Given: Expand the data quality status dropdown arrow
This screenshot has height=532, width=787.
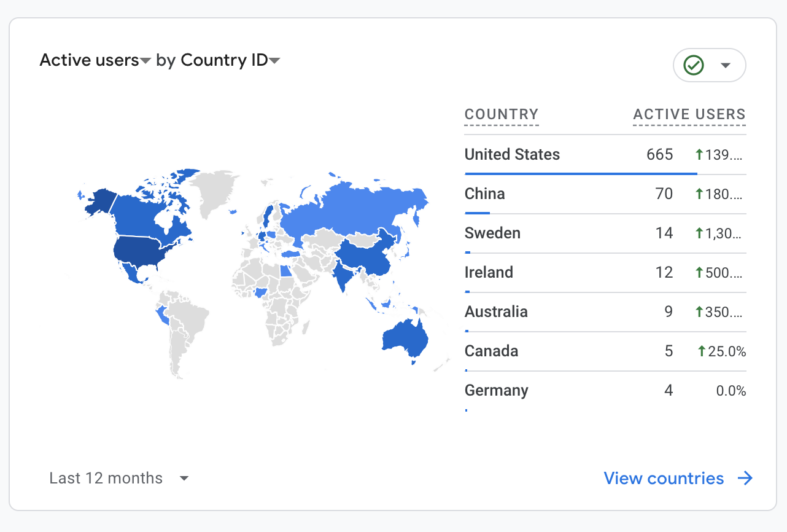Looking at the screenshot, I should (725, 65).
